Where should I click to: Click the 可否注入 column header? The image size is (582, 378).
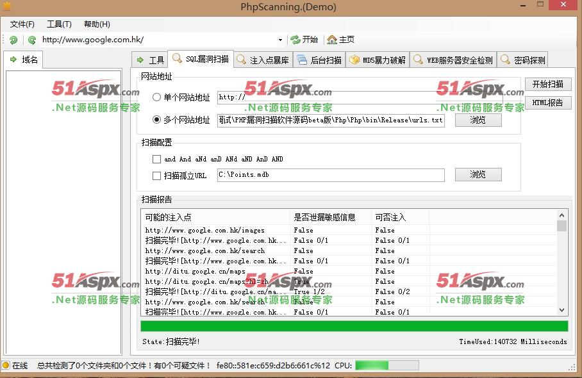tap(400, 217)
